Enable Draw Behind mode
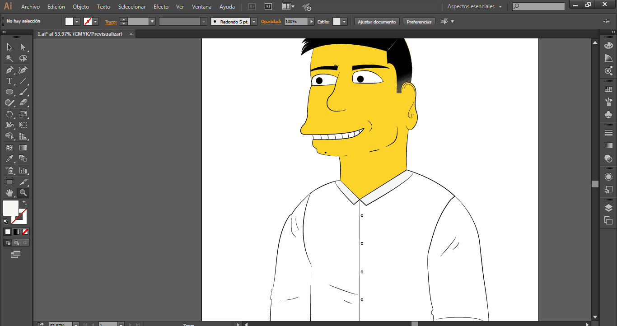The width and height of the screenshot is (617, 326). pos(17,243)
